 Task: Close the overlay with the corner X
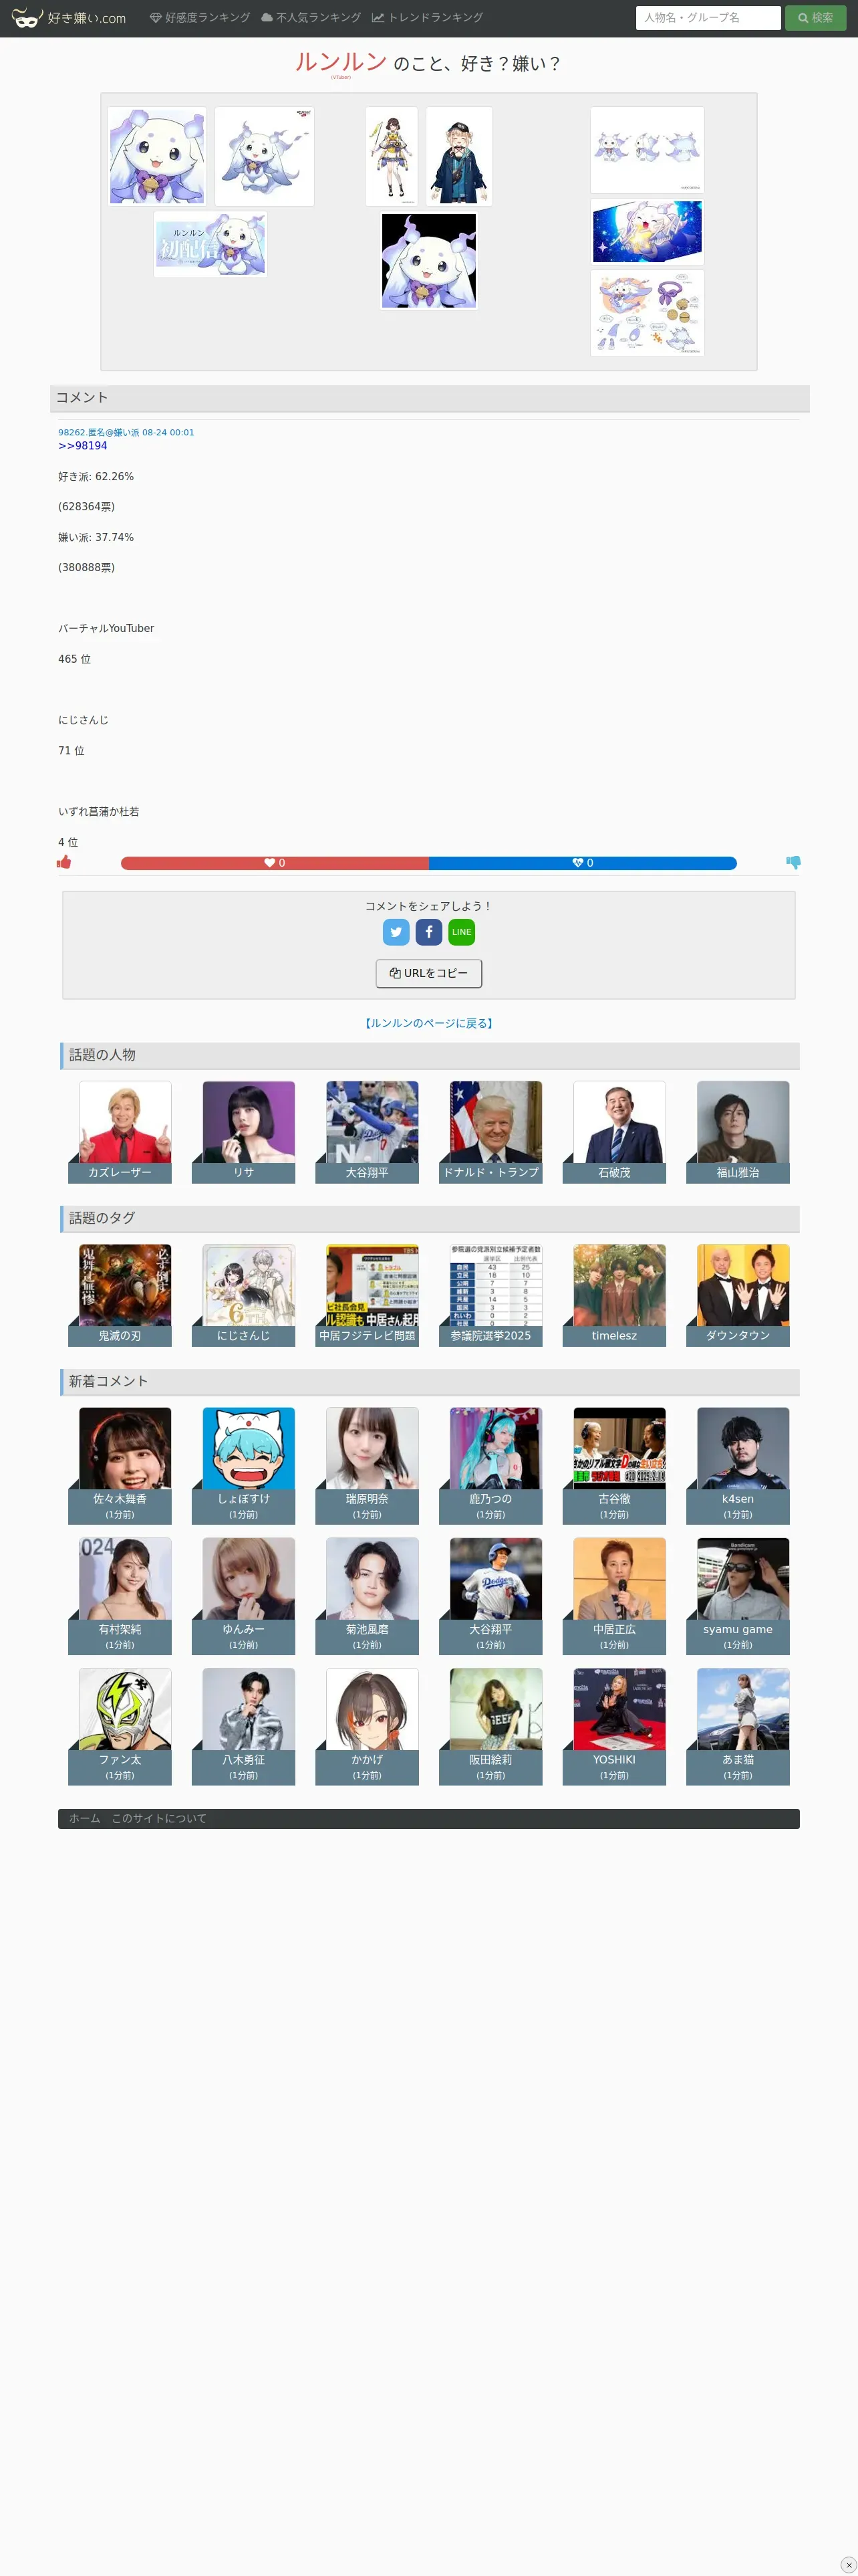point(848,2565)
